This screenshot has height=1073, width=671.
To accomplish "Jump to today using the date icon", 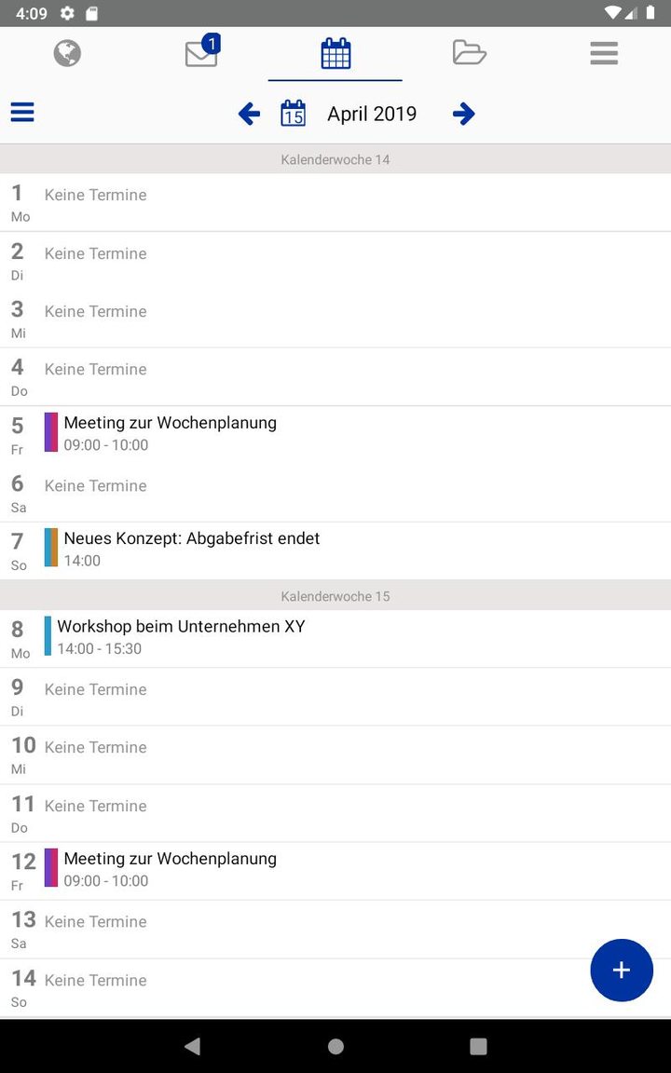I will point(293,113).
